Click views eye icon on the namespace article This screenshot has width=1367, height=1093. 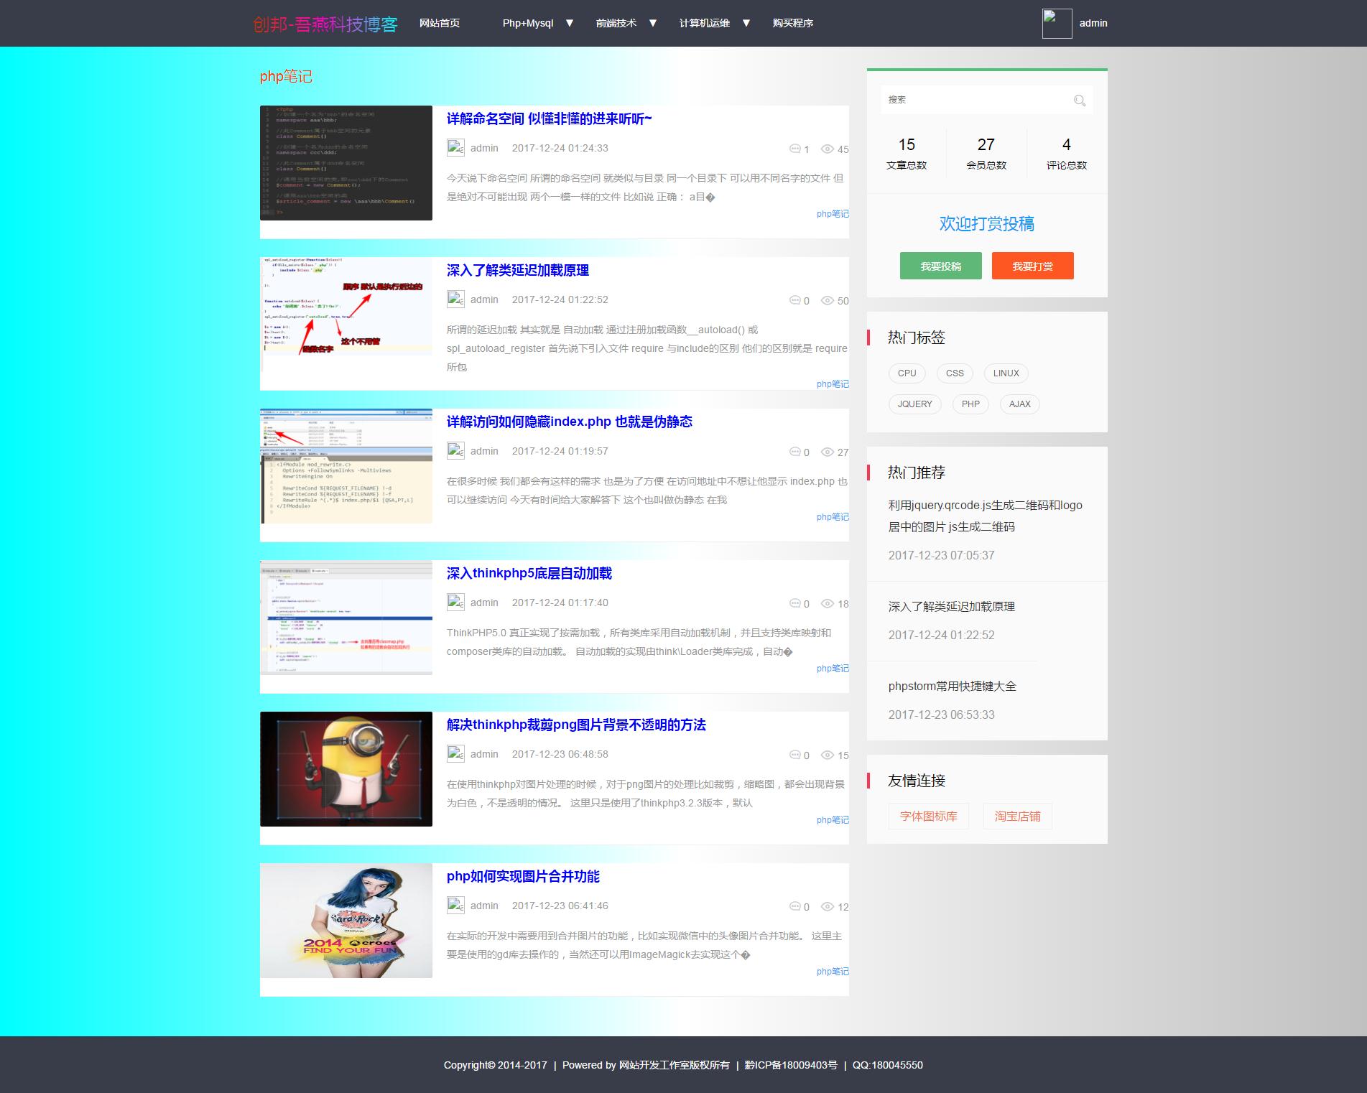pyautogui.click(x=828, y=149)
